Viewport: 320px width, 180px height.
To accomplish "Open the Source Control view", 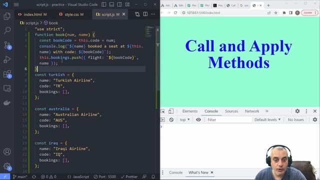I will (7, 45).
